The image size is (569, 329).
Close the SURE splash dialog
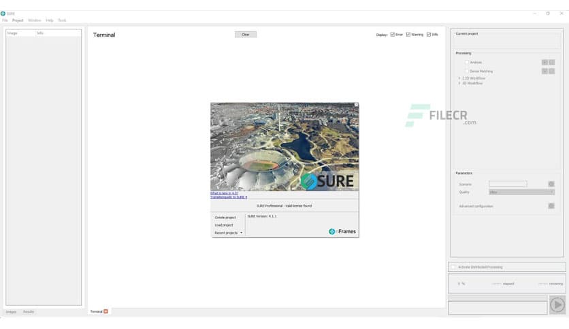(357, 105)
